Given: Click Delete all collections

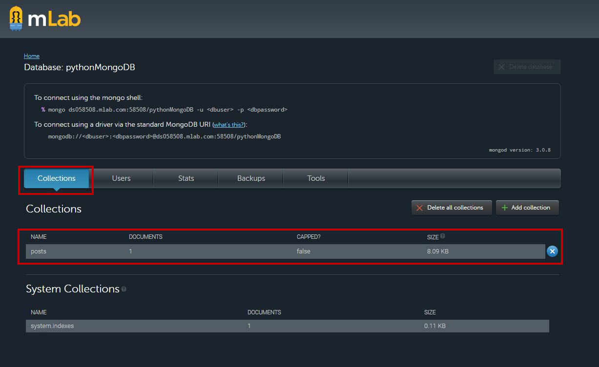Looking at the screenshot, I should pyautogui.click(x=452, y=208).
